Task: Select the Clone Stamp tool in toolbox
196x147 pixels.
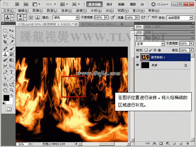Action: point(5,54)
